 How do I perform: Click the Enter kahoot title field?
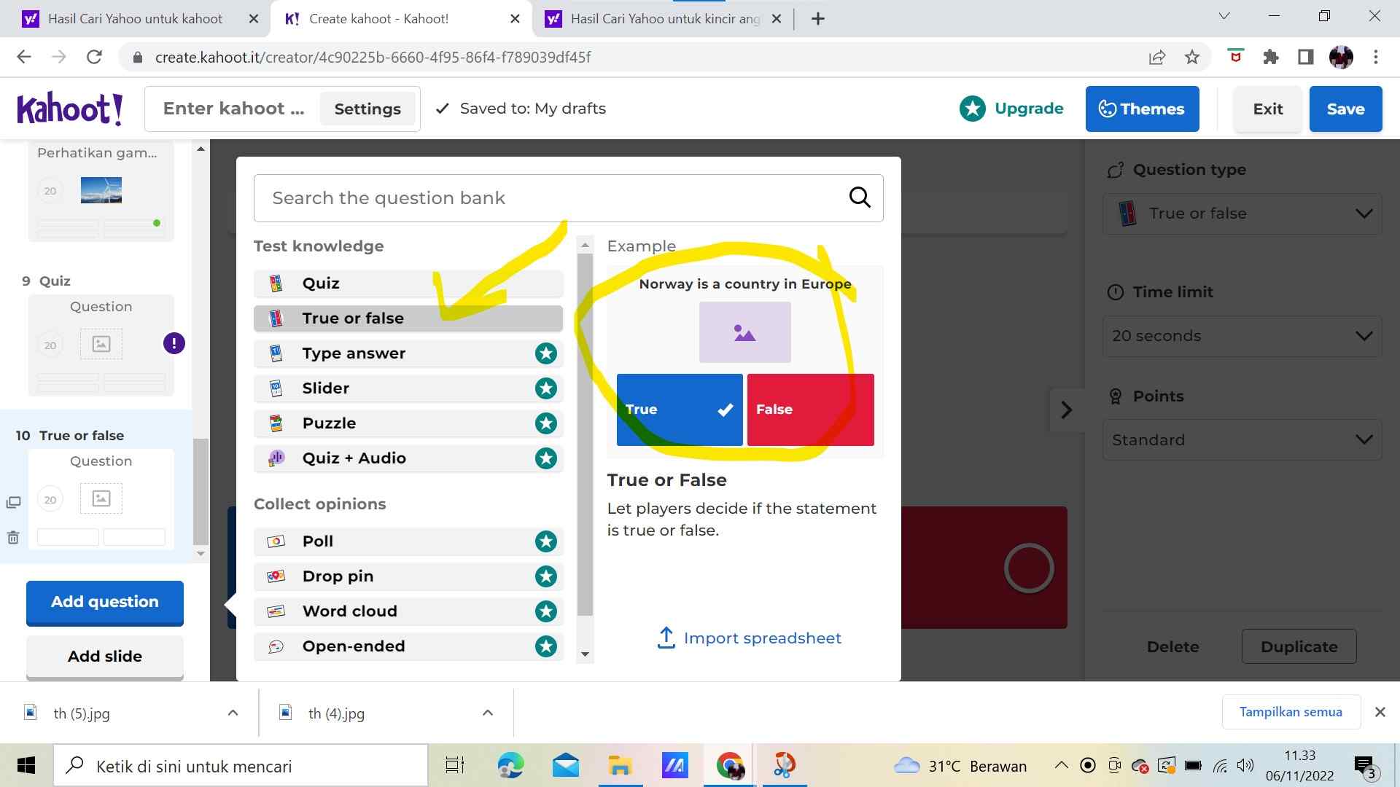pyautogui.click(x=233, y=109)
